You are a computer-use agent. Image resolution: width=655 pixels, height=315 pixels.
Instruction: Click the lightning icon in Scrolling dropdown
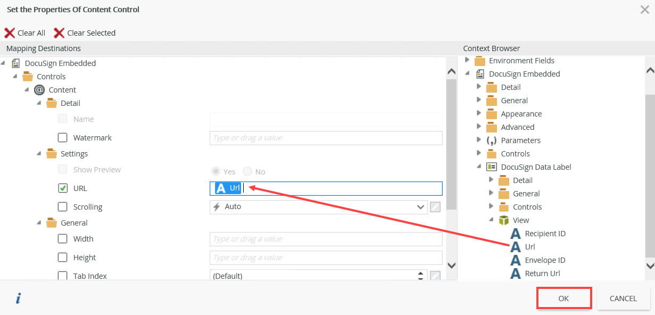(217, 207)
